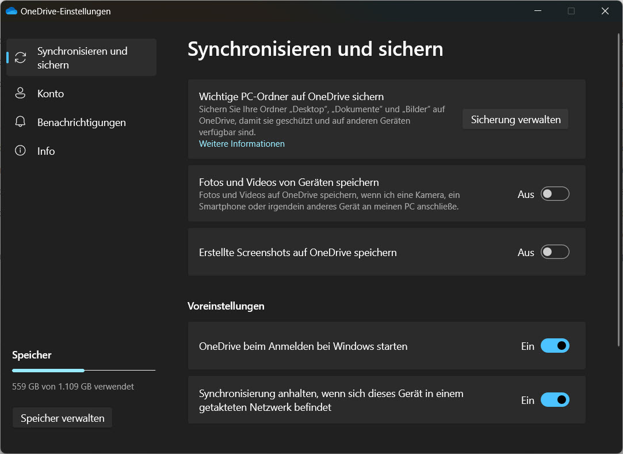Image resolution: width=623 pixels, height=454 pixels.
Task: Click the Speicher verwalten button
Action: click(x=62, y=418)
